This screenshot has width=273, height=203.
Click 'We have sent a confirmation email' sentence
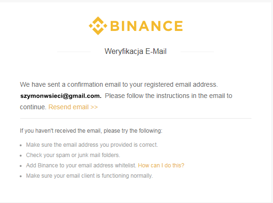coord(119,84)
